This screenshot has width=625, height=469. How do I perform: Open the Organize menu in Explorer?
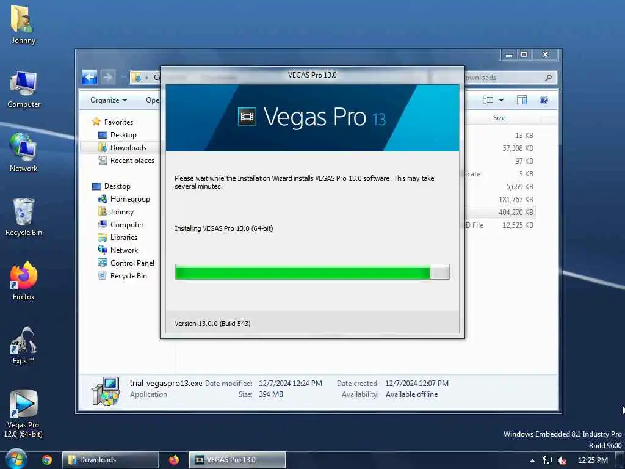click(x=109, y=100)
